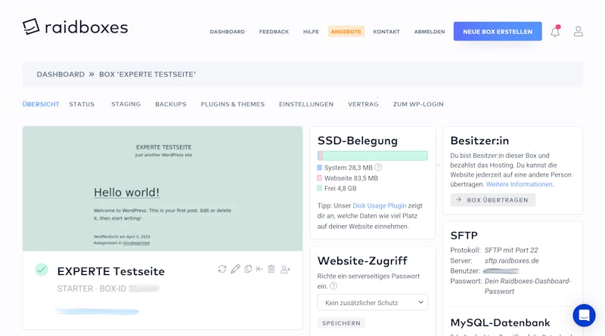Click the SFTP mit Port 22 value

coord(511,250)
